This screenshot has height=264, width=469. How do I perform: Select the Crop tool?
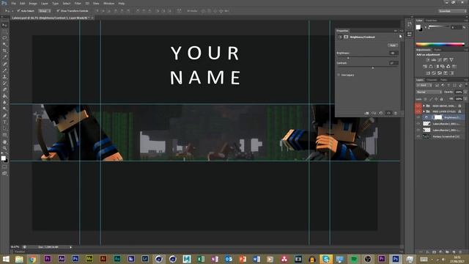(x=4, y=51)
